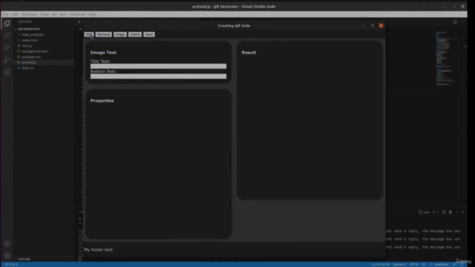Click the Check button in QR app
The image size is (475, 267).
(135, 35)
